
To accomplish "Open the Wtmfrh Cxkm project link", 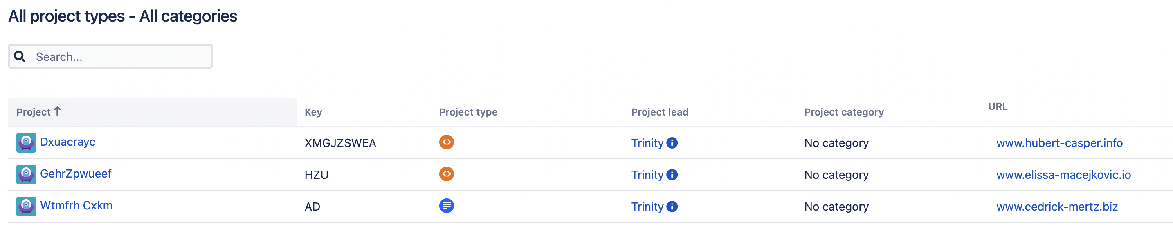I will pyautogui.click(x=76, y=205).
